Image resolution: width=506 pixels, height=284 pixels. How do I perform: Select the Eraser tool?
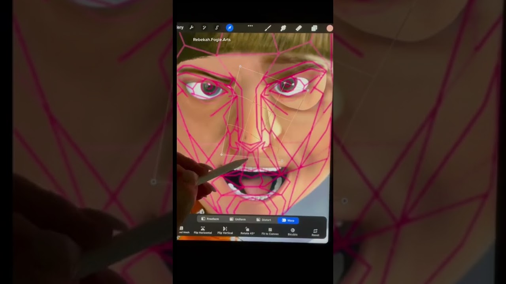coord(298,28)
